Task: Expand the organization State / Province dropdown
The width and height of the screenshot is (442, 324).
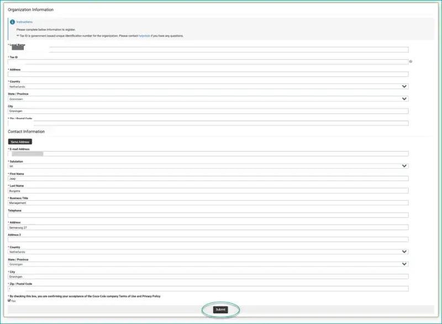Action: coord(208,99)
